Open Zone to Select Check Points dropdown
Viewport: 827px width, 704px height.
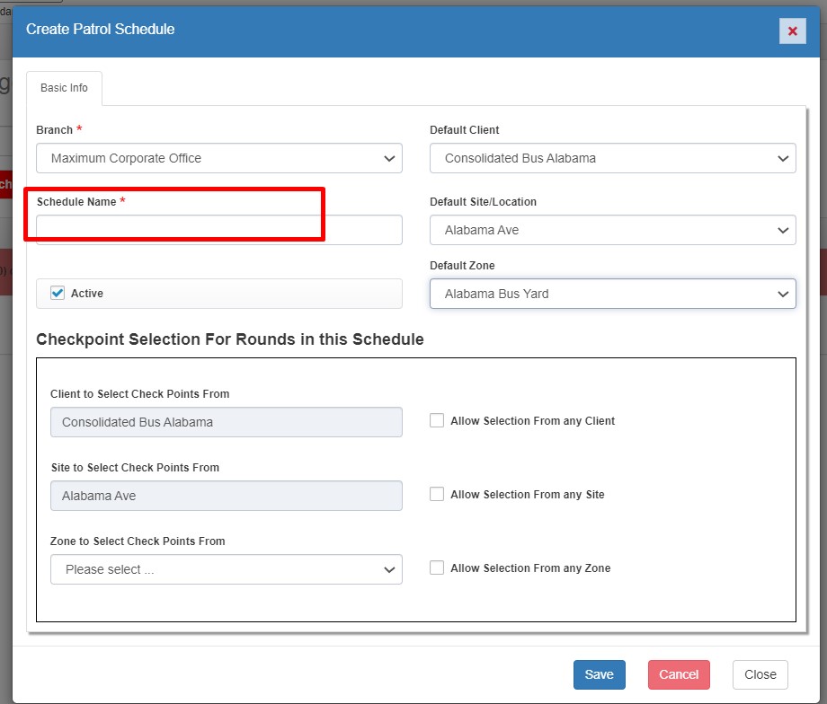pos(226,569)
